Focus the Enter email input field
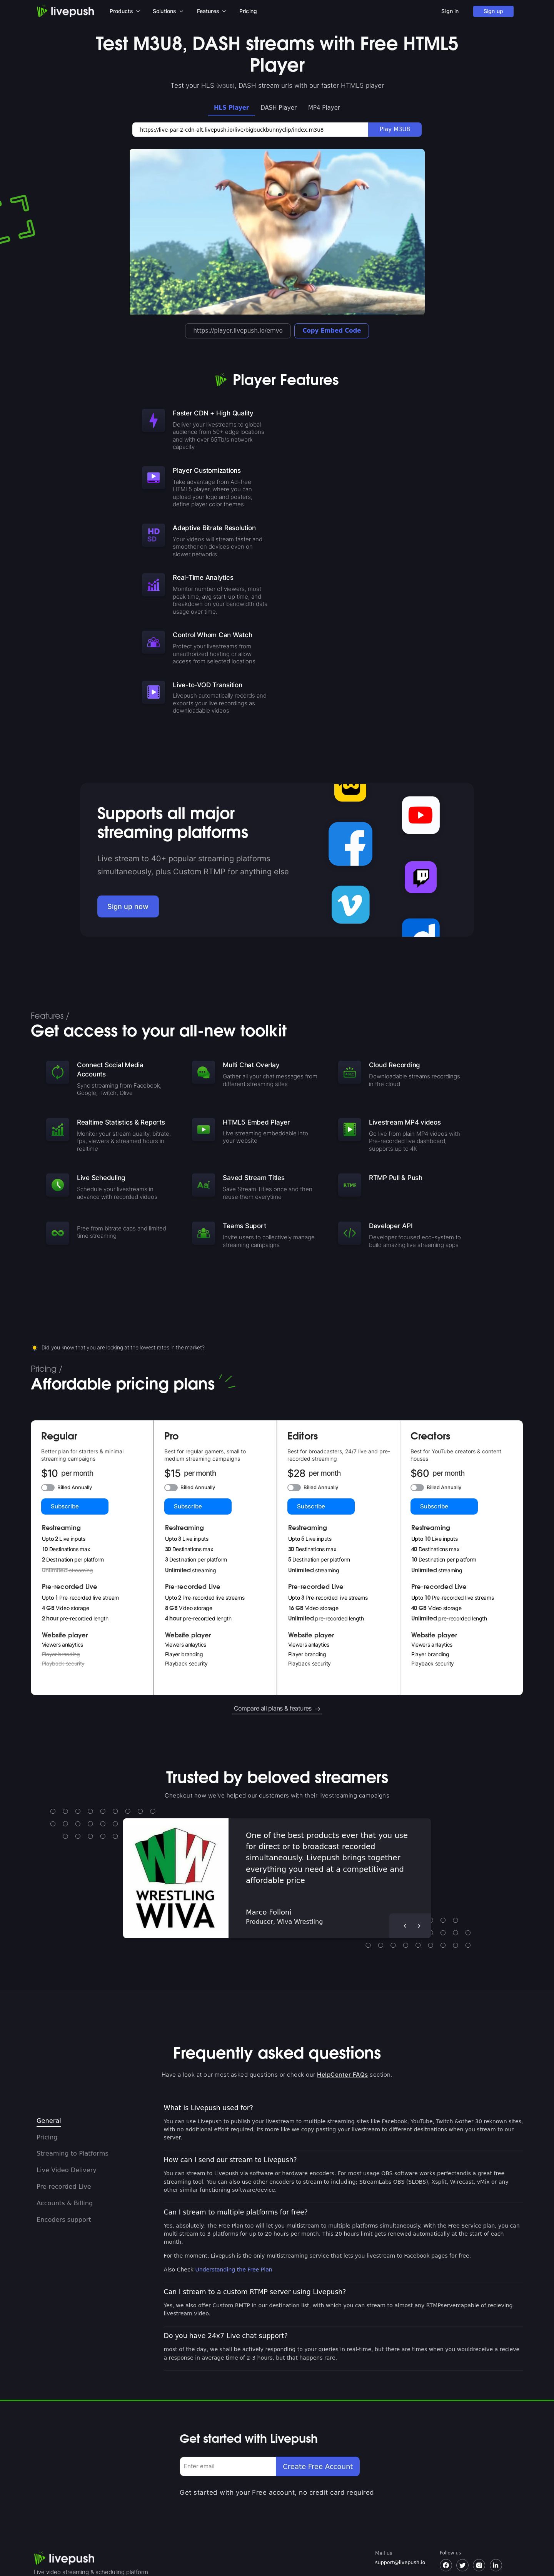Image resolution: width=554 pixels, height=2576 pixels. coord(227,2466)
